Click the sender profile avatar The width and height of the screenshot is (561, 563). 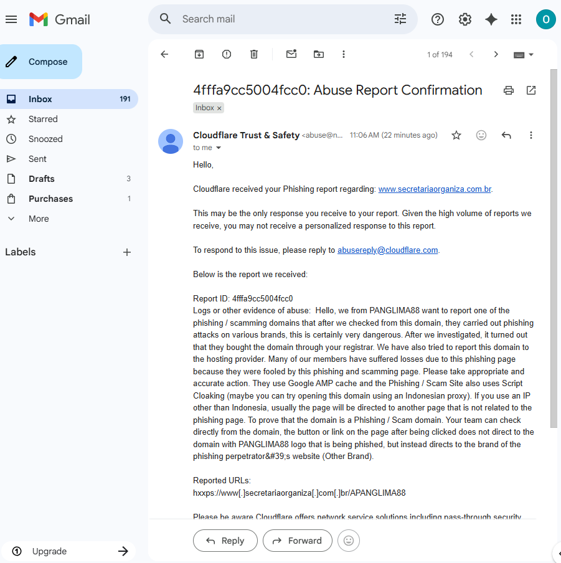point(171,141)
